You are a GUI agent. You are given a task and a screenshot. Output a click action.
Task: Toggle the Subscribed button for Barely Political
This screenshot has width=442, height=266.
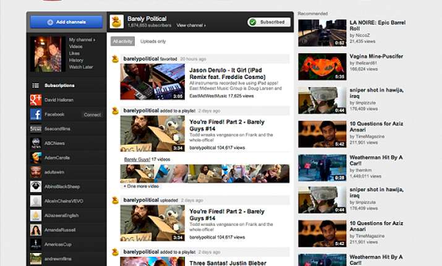point(269,22)
